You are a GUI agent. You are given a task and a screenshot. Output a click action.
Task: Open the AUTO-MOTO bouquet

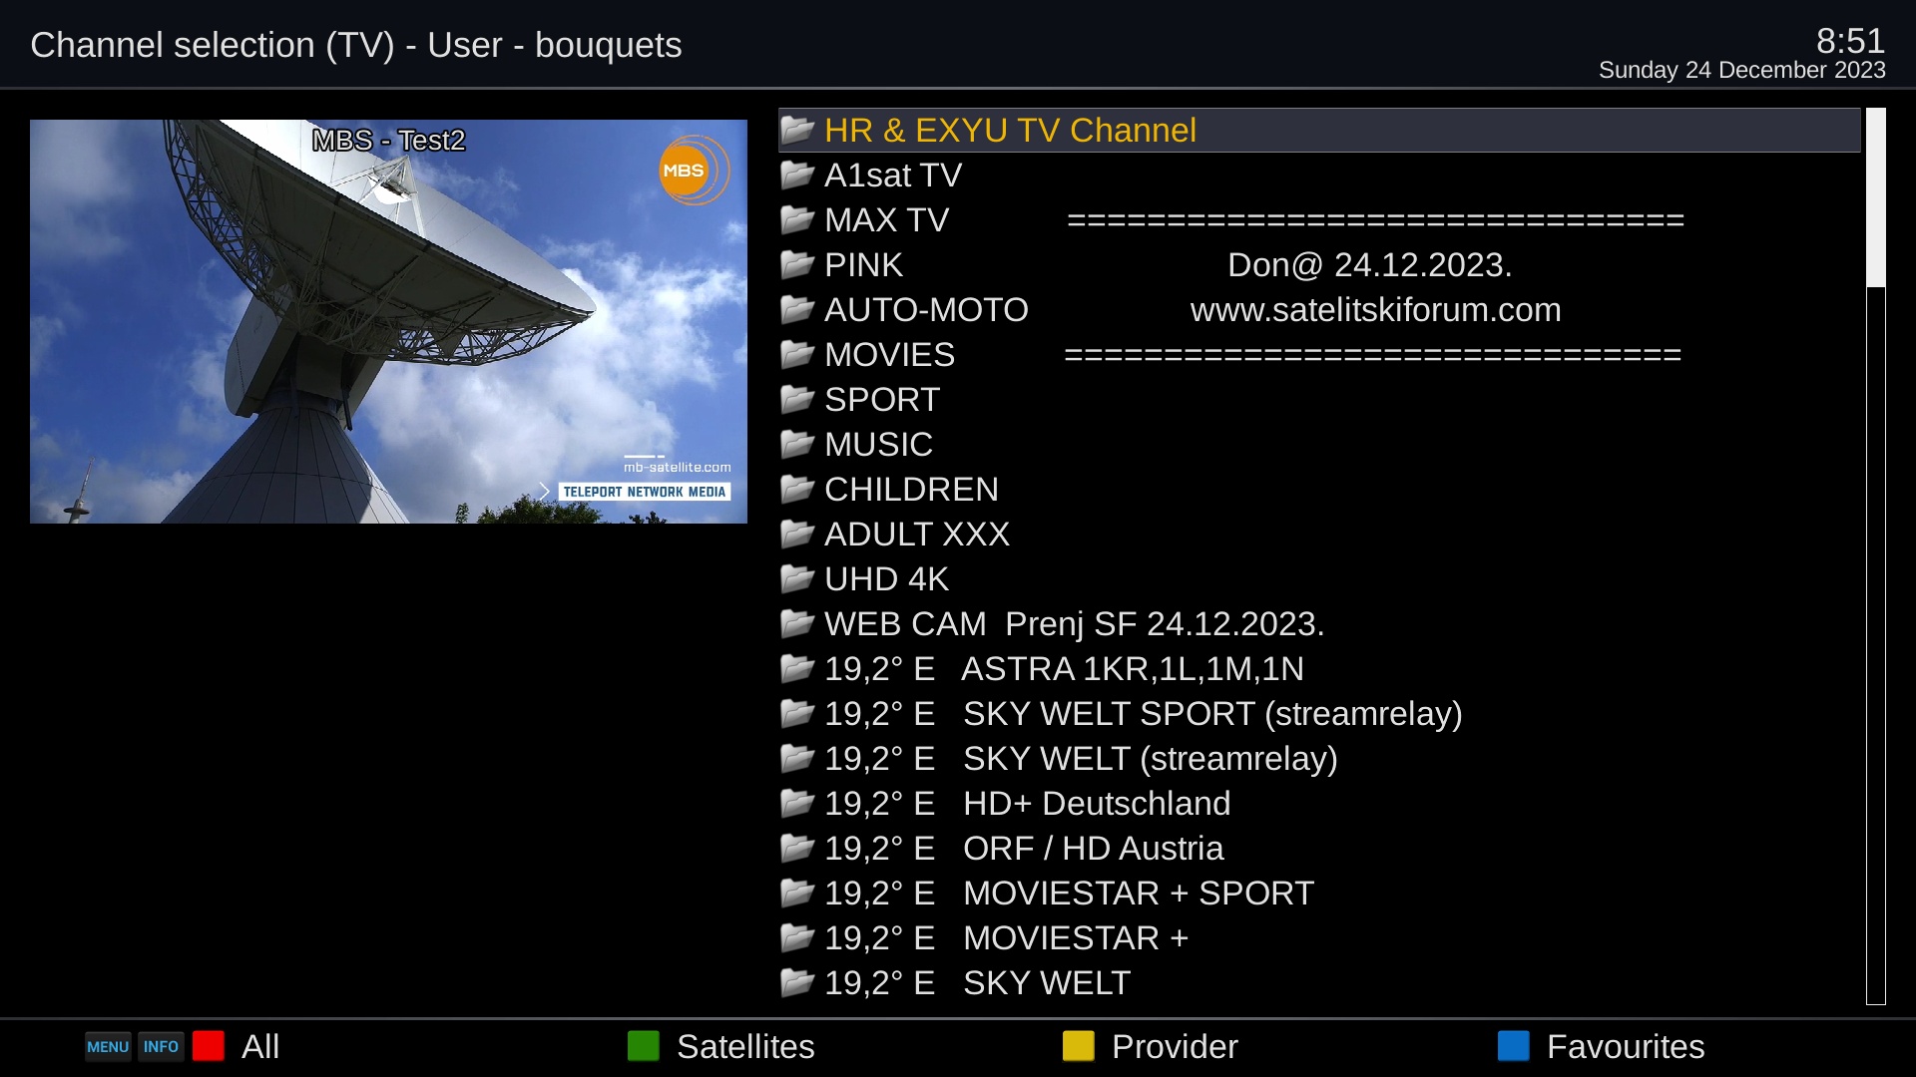(925, 310)
